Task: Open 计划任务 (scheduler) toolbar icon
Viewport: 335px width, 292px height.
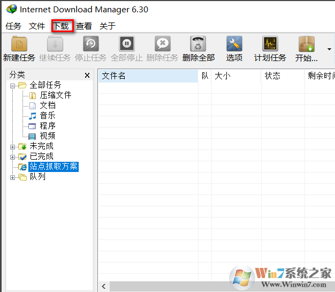Action: click(270, 44)
